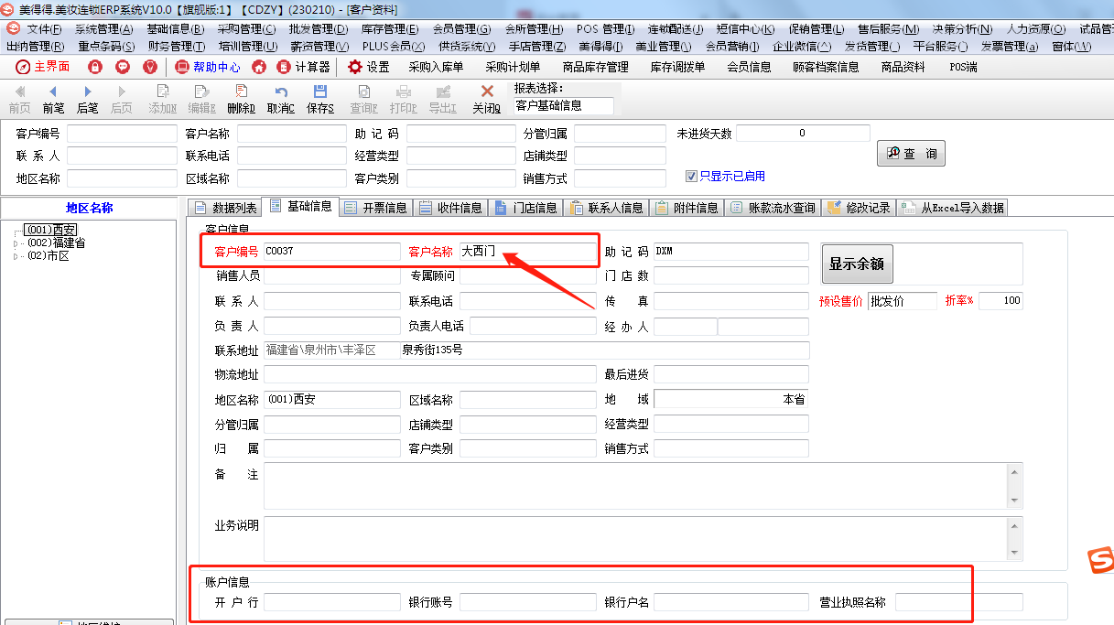Screen dimensions: 1114x625
Task: Switch to the 门店信息 tab
Action: click(526, 208)
